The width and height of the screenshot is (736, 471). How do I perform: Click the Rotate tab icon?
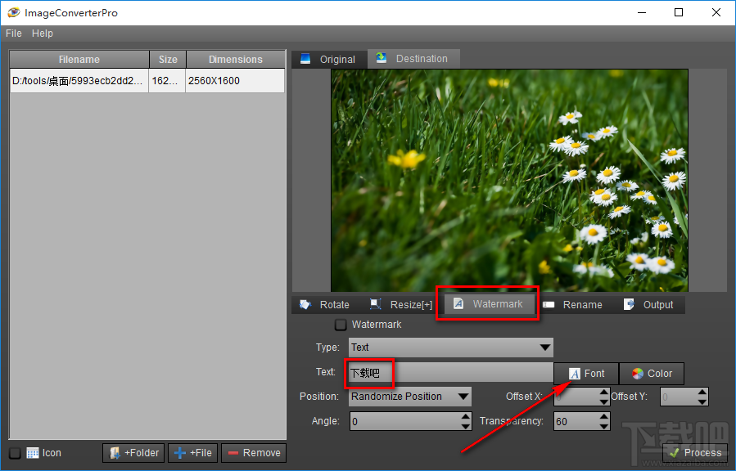(x=305, y=305)
